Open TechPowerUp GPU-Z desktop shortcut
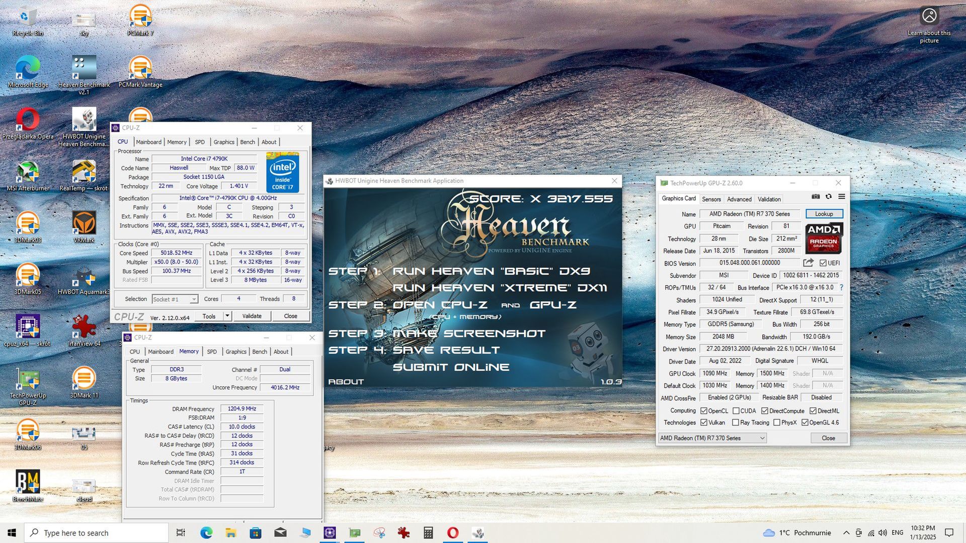The image size is (966, 543). click(x=28, y=387)
